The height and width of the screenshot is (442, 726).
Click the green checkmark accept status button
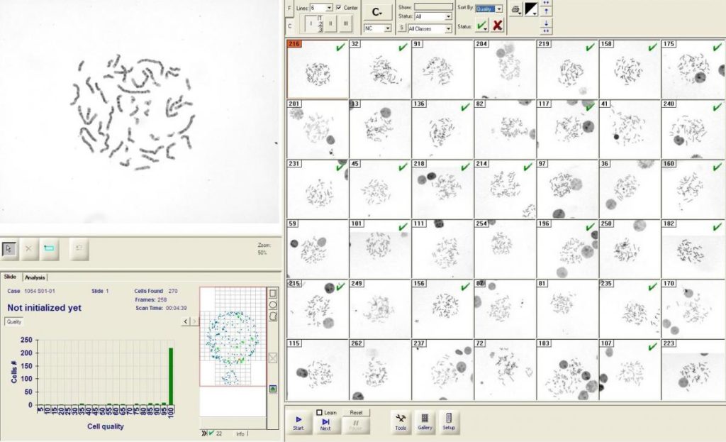click(x=482, y=26)
